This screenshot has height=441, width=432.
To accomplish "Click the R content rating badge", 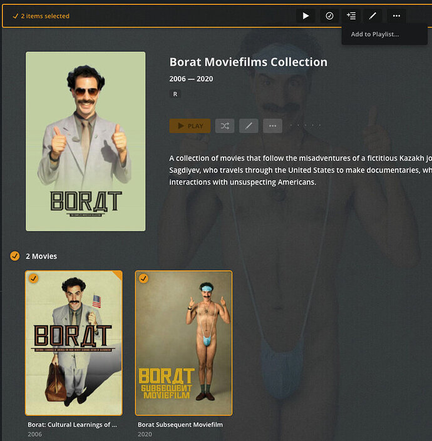I will click(175, 94).
